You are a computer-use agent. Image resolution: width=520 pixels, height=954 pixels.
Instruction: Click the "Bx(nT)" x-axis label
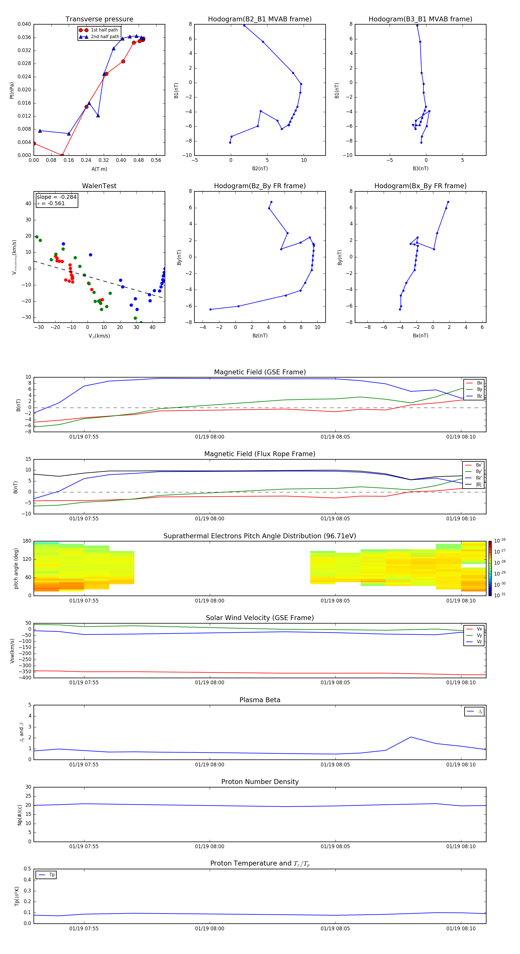420,336
